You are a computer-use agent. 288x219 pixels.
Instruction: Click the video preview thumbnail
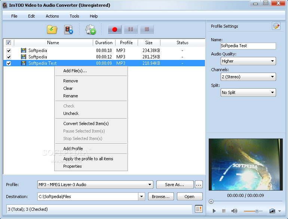(x=246, y=164)
